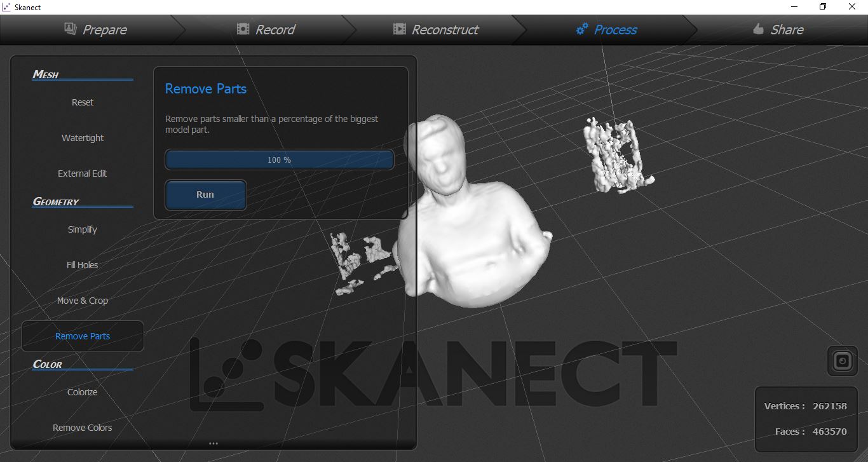868x462 pixels.
Task: Click the Color section header
Action: 48,364
